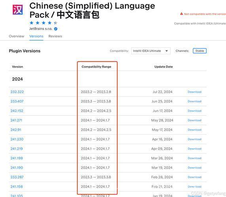Click the Jun 25, 2024 update date

click(162, 101)
